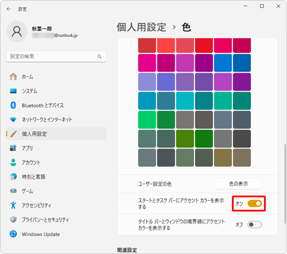Click the システム monitor icon
This screenshot has height=254, width=287.
tap(13, 91)
